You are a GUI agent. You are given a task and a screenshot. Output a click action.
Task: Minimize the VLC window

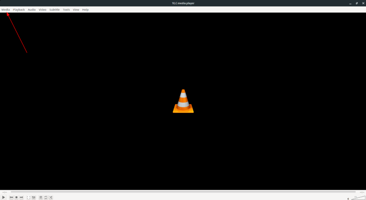click(350, 3)
